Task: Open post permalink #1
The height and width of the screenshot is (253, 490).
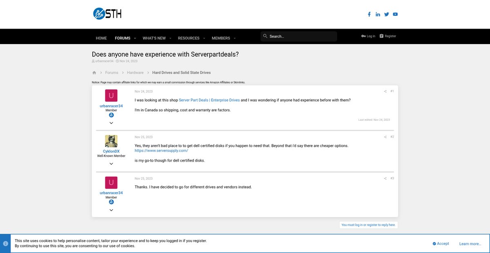Action: click(392, 91)
